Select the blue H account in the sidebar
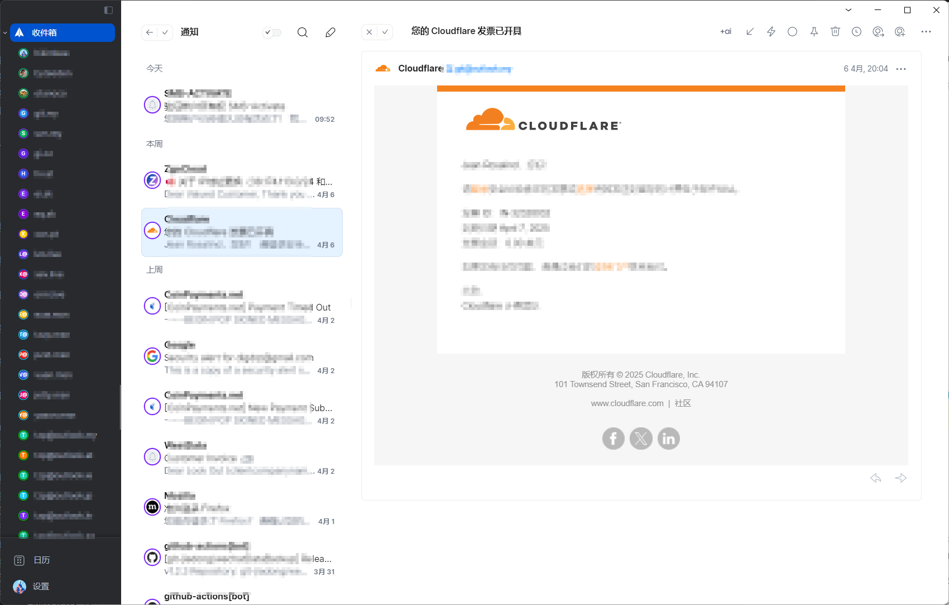This screenshot has height=605, width=949. tap(23, 174)
